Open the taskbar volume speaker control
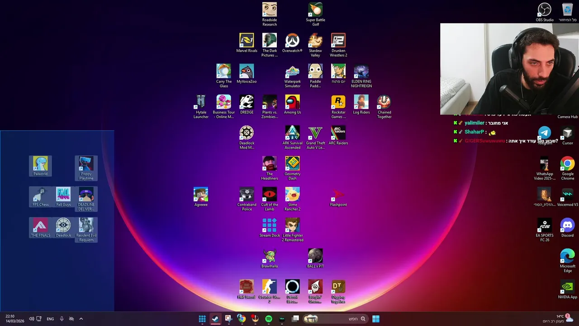579x326 pixels. 31,319
